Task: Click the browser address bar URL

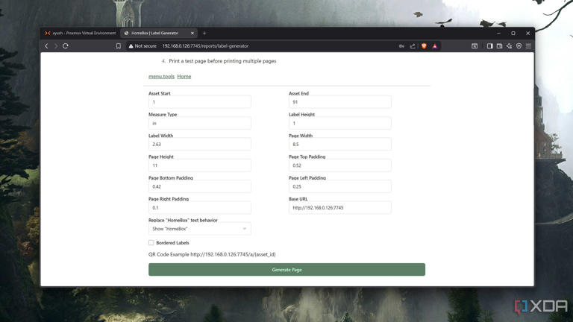Action: (205, 46)
